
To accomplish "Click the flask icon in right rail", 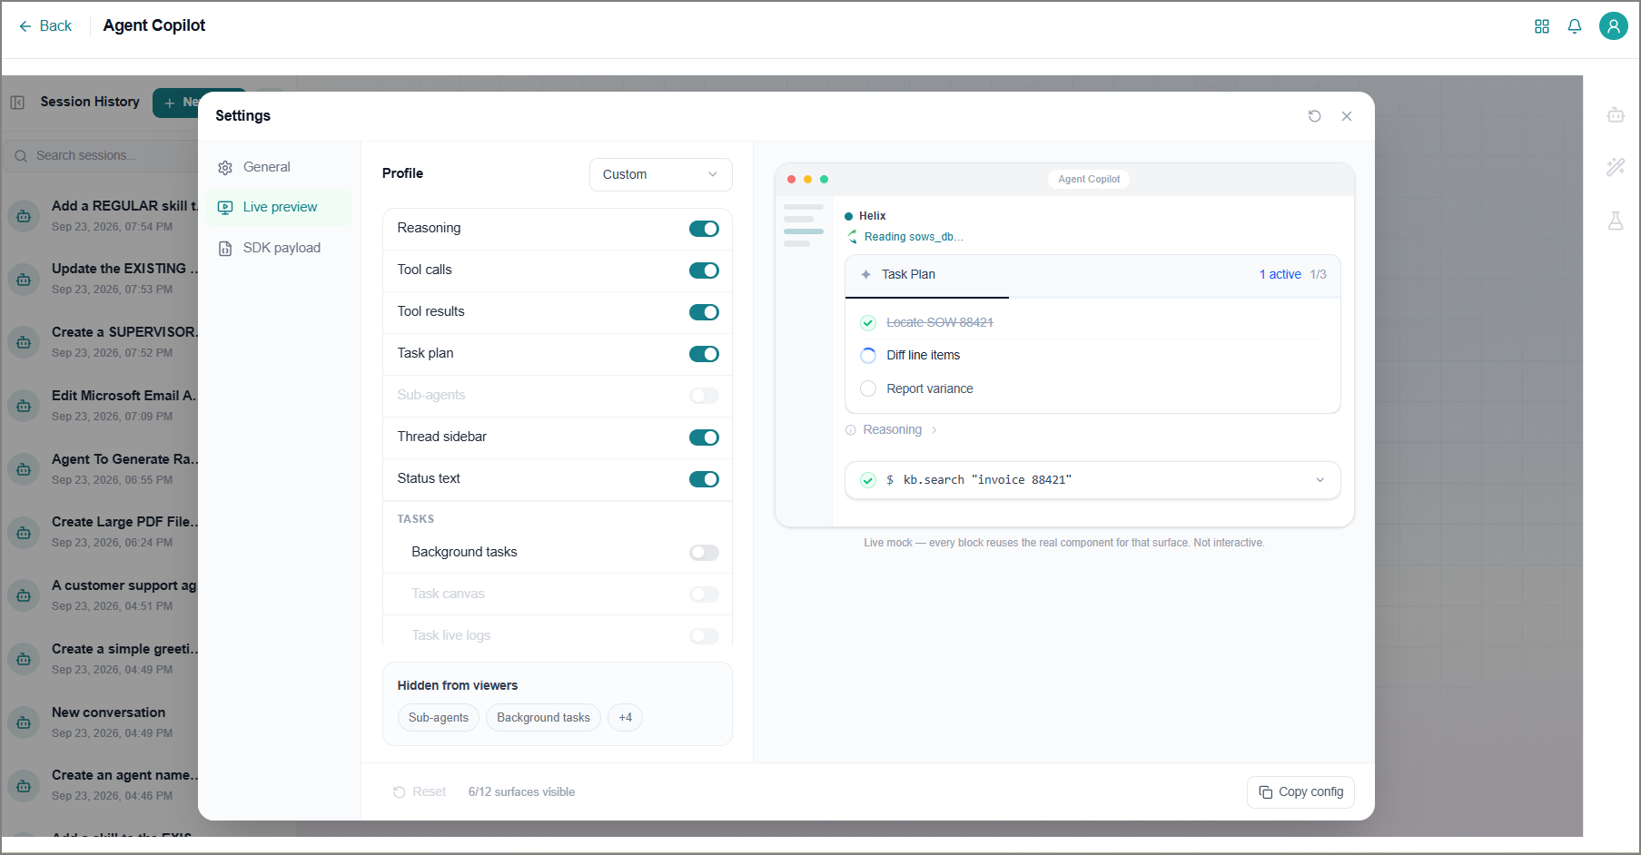I will pyautogui.click(x=1616, y=221).
